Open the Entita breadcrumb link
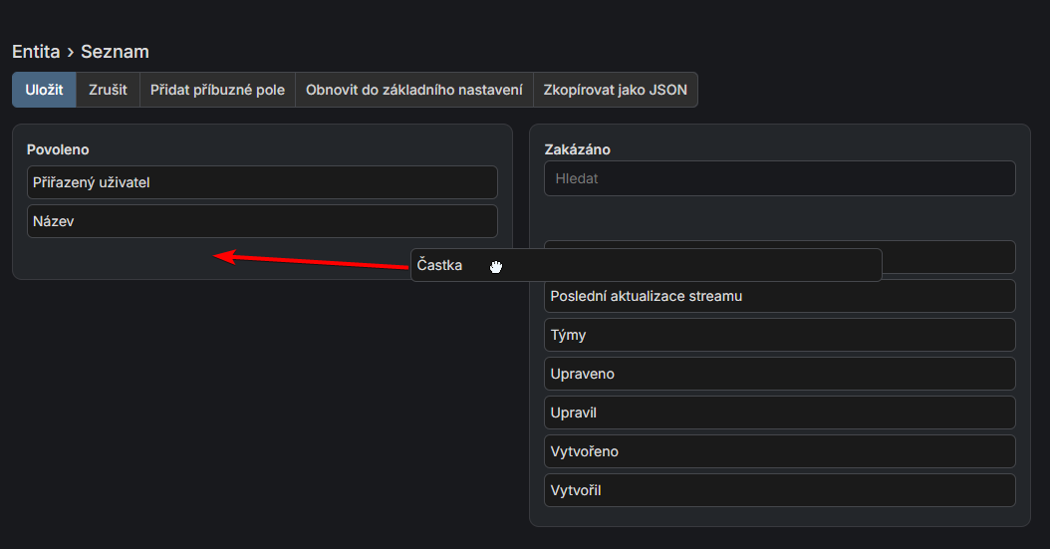The height and width of the screenshot is (549, 1050). 36,52
